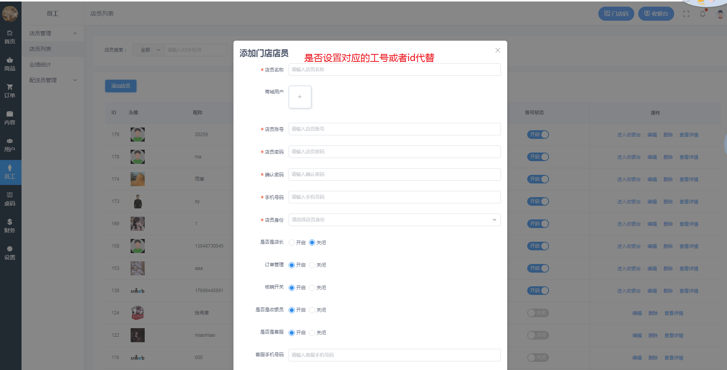Click 删除 link for row 174
This screenshot has width=727, height=370.
coord(668,180)
